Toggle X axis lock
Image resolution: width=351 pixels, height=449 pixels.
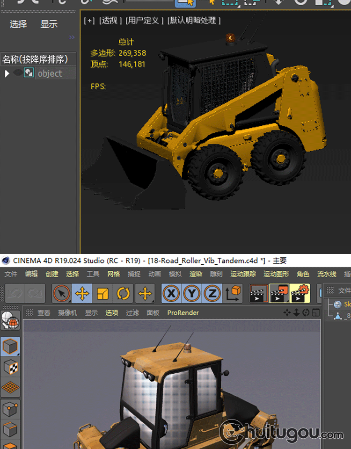click(172, 294)
